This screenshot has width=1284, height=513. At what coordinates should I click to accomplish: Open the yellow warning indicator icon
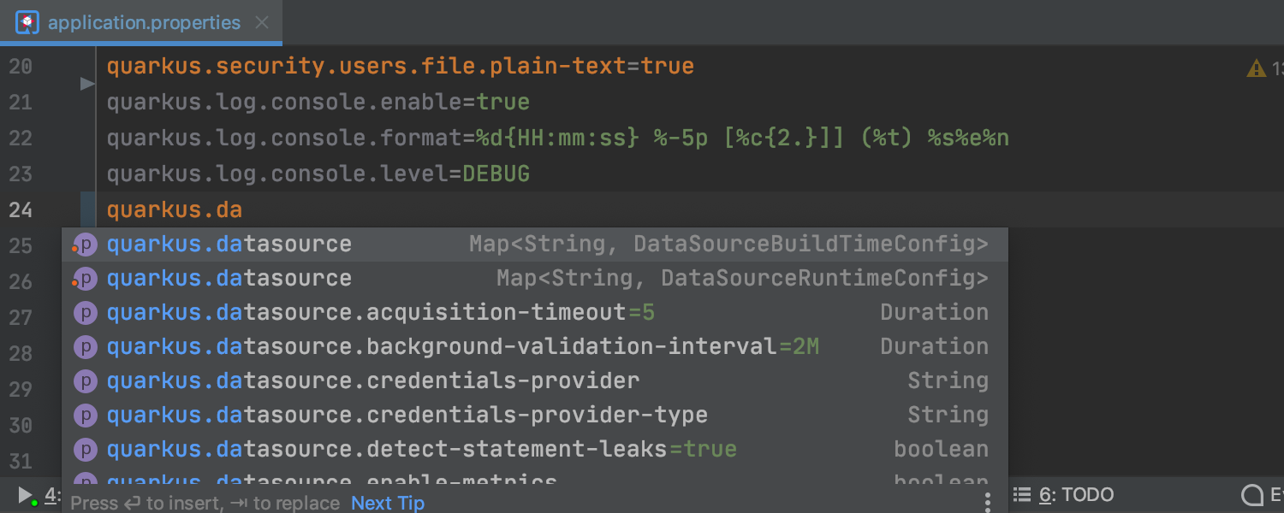(1256, 68)
